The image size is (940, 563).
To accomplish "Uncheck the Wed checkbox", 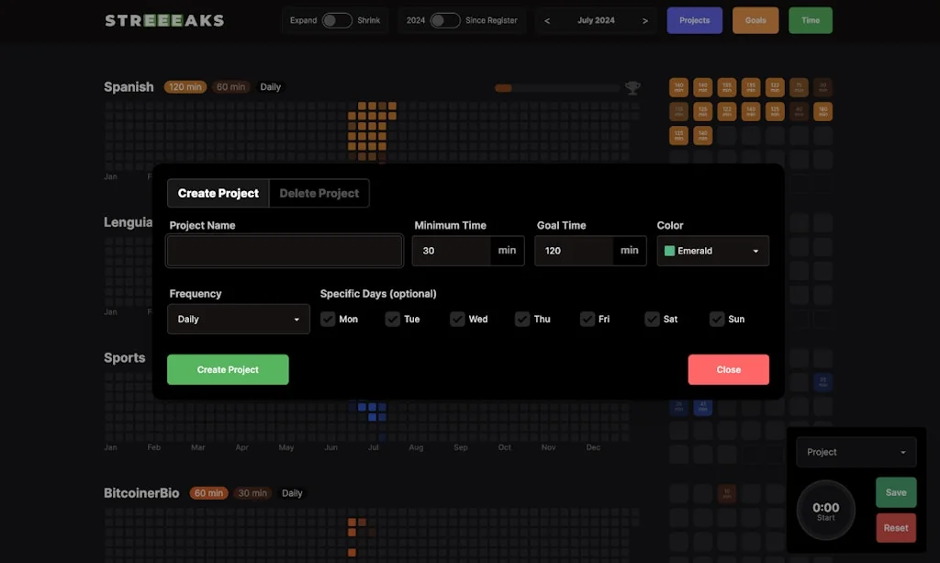I will [457, 319].
